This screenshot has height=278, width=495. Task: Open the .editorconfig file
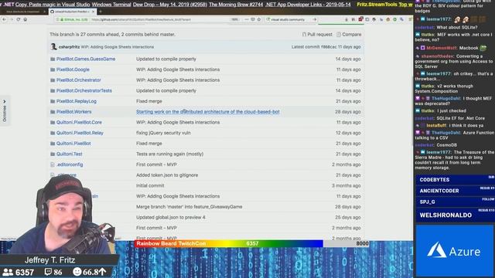pyautogui.click(x=70, y=164)
